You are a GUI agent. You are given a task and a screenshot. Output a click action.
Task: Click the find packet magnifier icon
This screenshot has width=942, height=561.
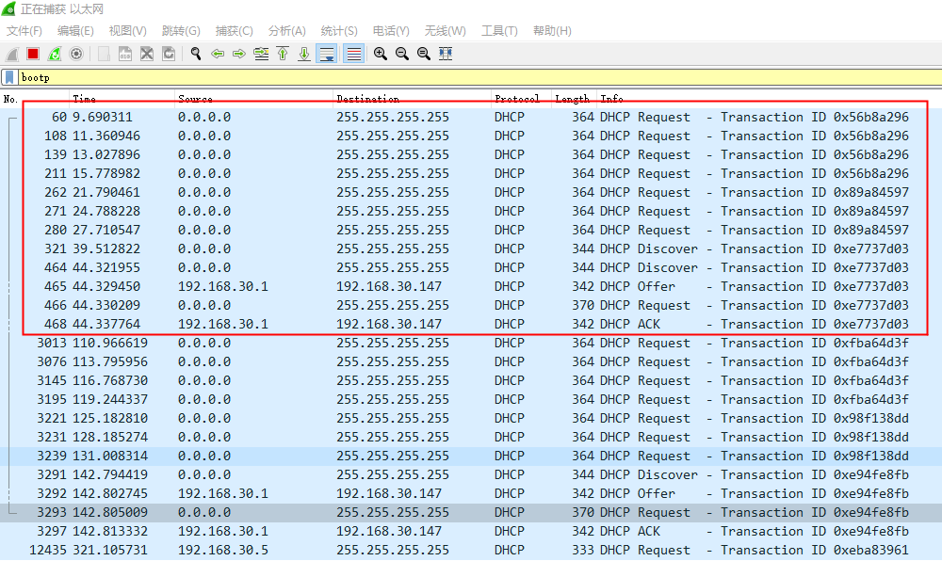[x=196, y=54]
